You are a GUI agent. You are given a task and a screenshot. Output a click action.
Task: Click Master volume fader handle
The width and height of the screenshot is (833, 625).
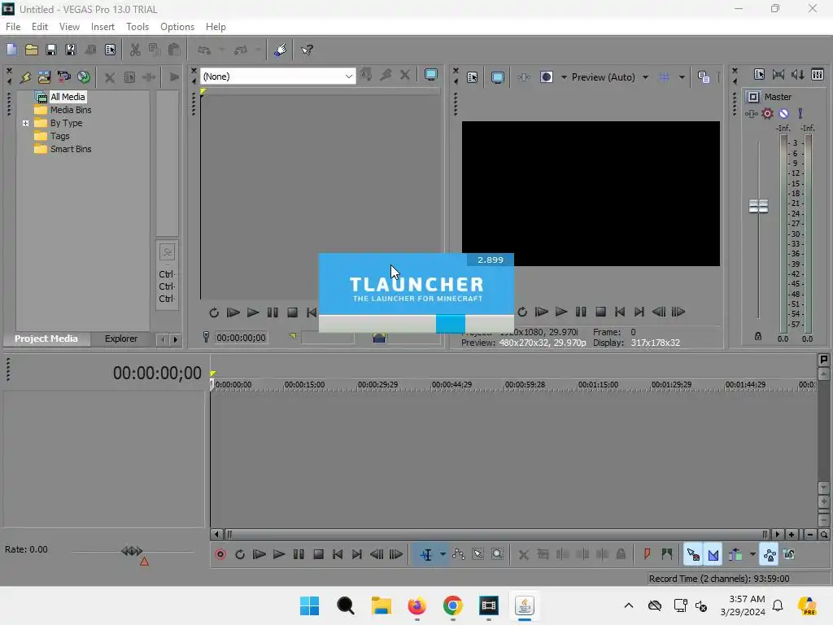pyautogui.click(x=758, y=206)
